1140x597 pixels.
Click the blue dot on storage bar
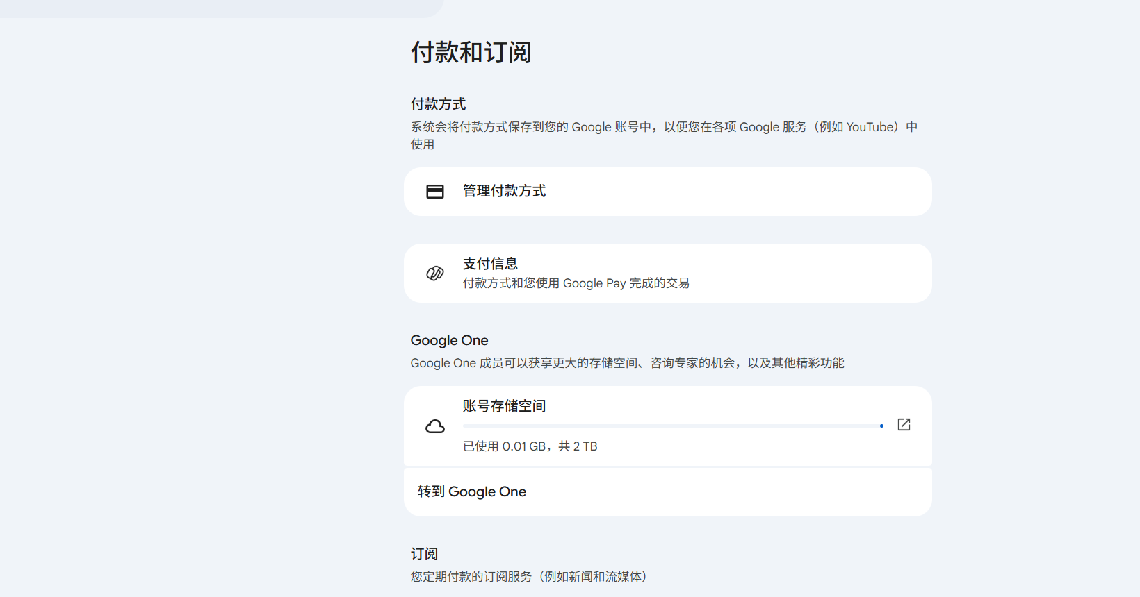[881, 426]
